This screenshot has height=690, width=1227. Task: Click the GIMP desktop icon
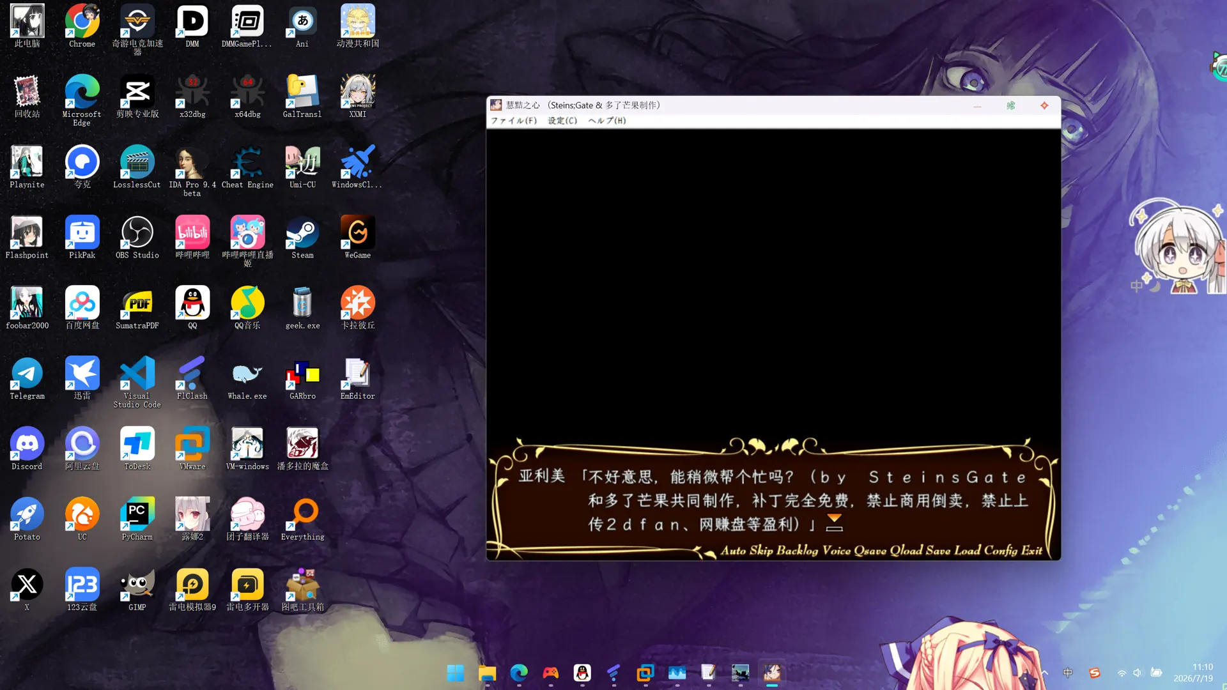137,590
